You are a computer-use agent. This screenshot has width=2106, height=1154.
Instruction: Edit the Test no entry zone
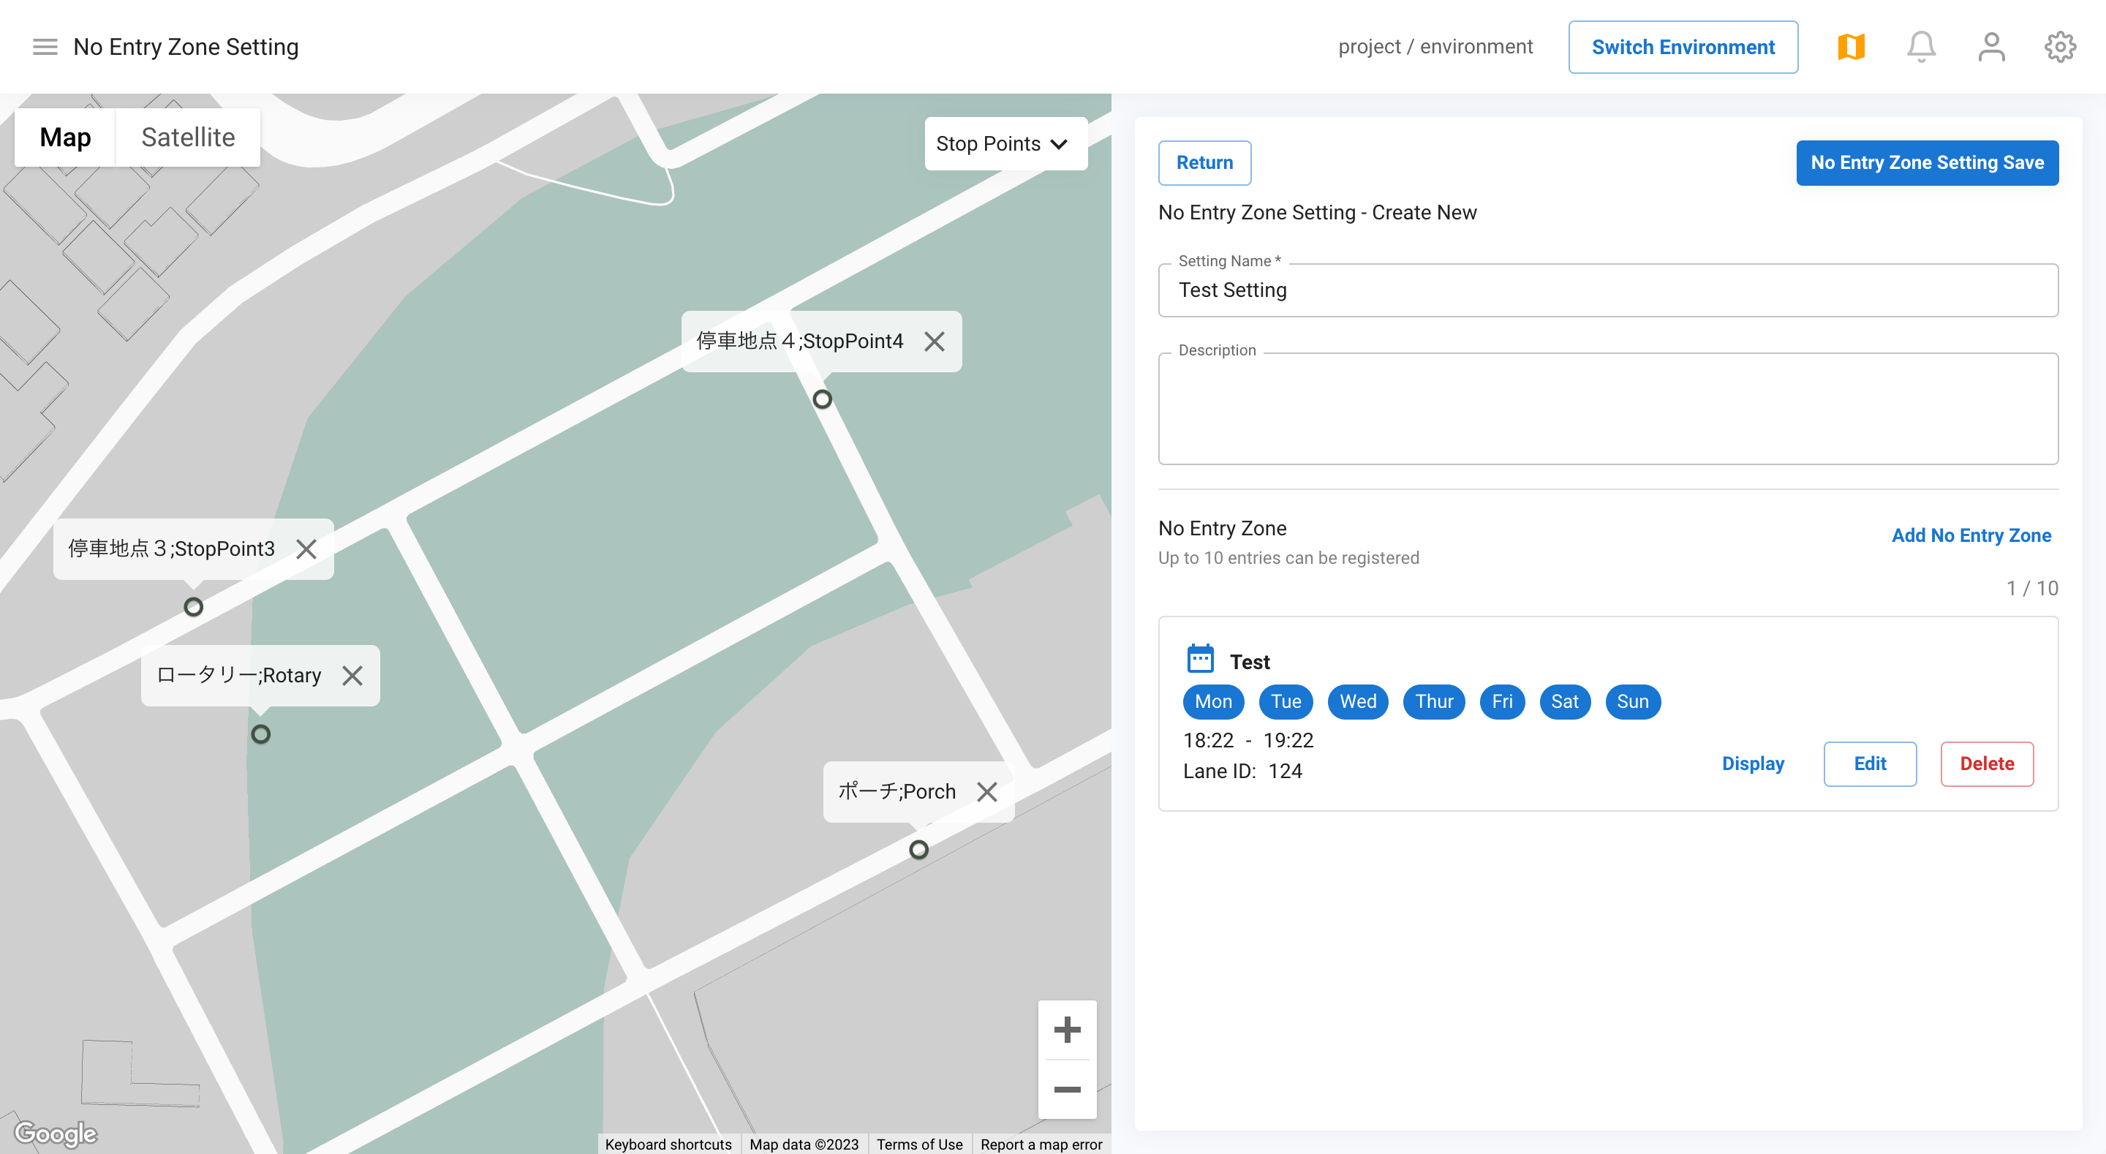click(x=1870, y=764)
